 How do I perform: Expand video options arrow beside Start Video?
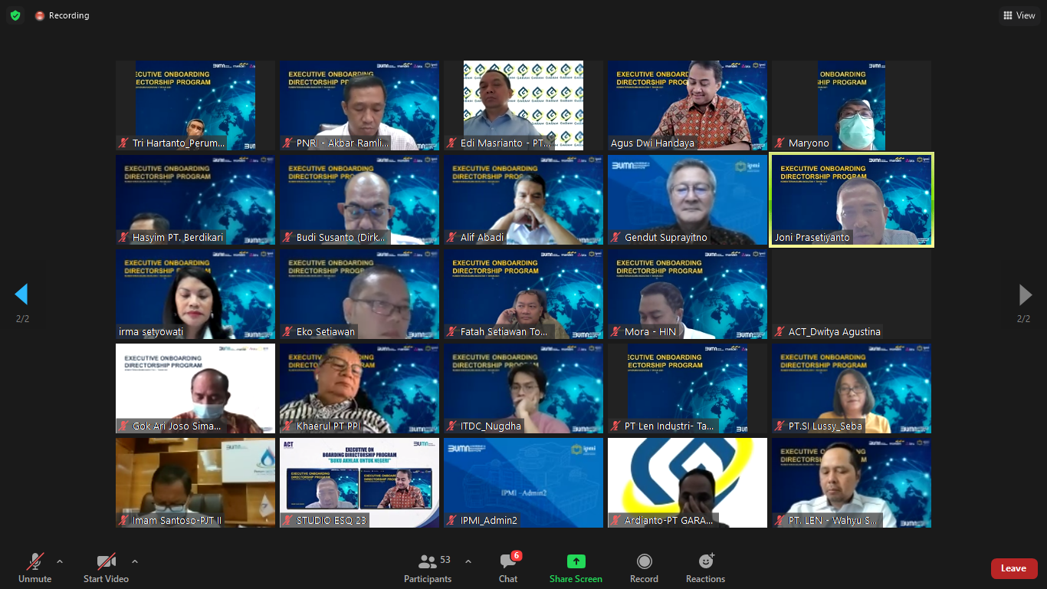tap(135, 561)
